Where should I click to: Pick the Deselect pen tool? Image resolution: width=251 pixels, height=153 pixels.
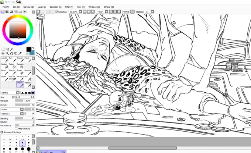[20, 66]
